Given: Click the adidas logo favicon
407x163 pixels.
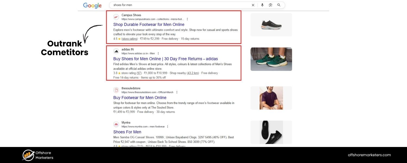Looking at the screenshot, I should [x=116, y=51].
